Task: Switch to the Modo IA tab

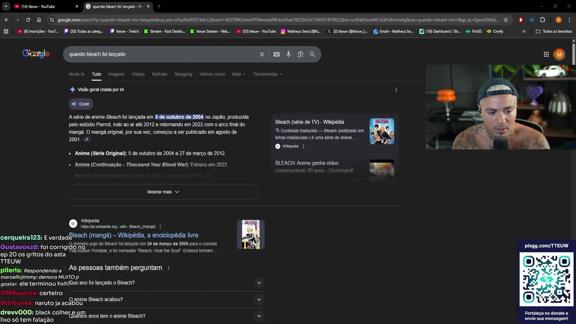Action: pos(76,74)
